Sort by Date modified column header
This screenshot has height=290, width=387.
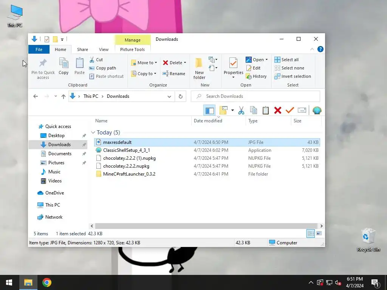click(x=208, y=120)
